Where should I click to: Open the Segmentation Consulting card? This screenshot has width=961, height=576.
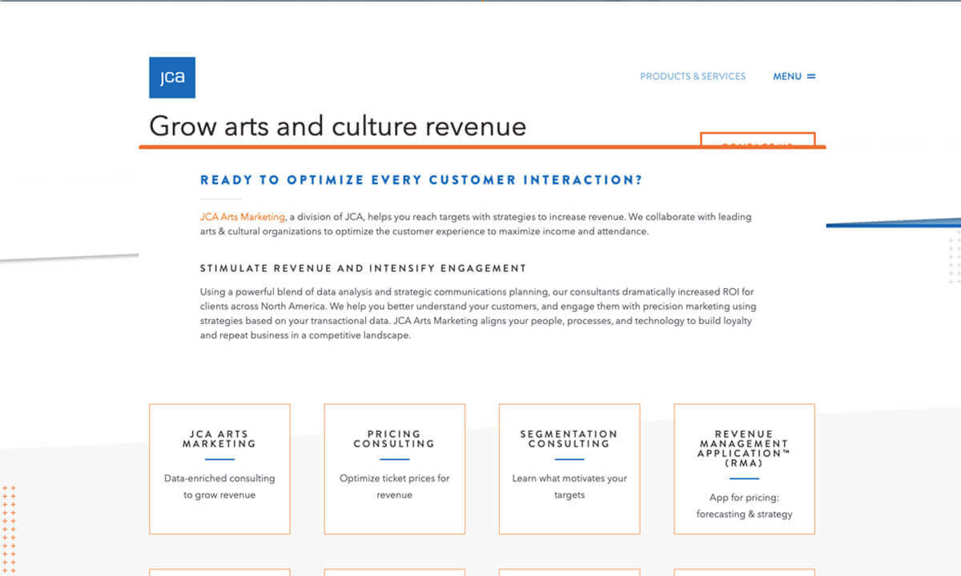click(569, 469)
